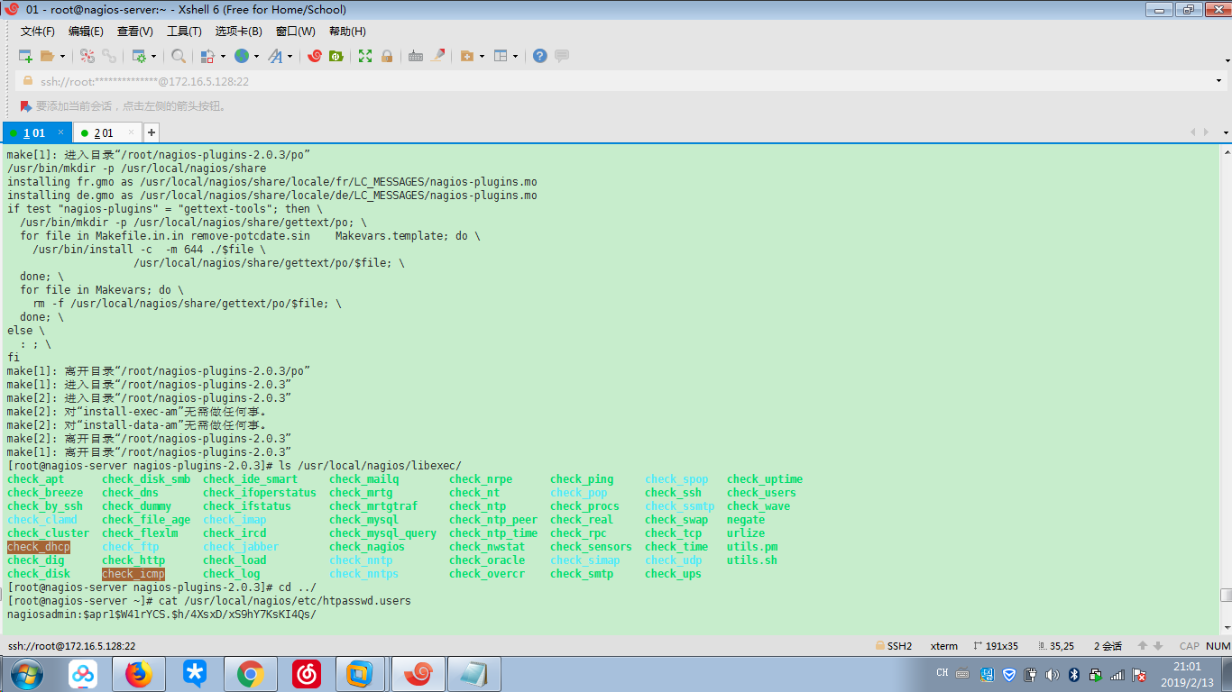1232x692 pixels.
Task: Click the red Xmanager swirl toolbar icon
Action: pyautogui.click(x=315, y=56)
